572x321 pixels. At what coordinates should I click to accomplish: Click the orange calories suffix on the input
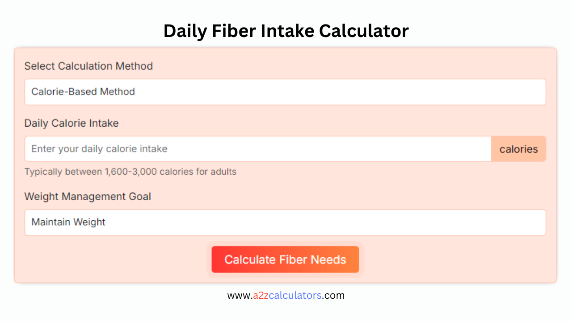point(518,149)
